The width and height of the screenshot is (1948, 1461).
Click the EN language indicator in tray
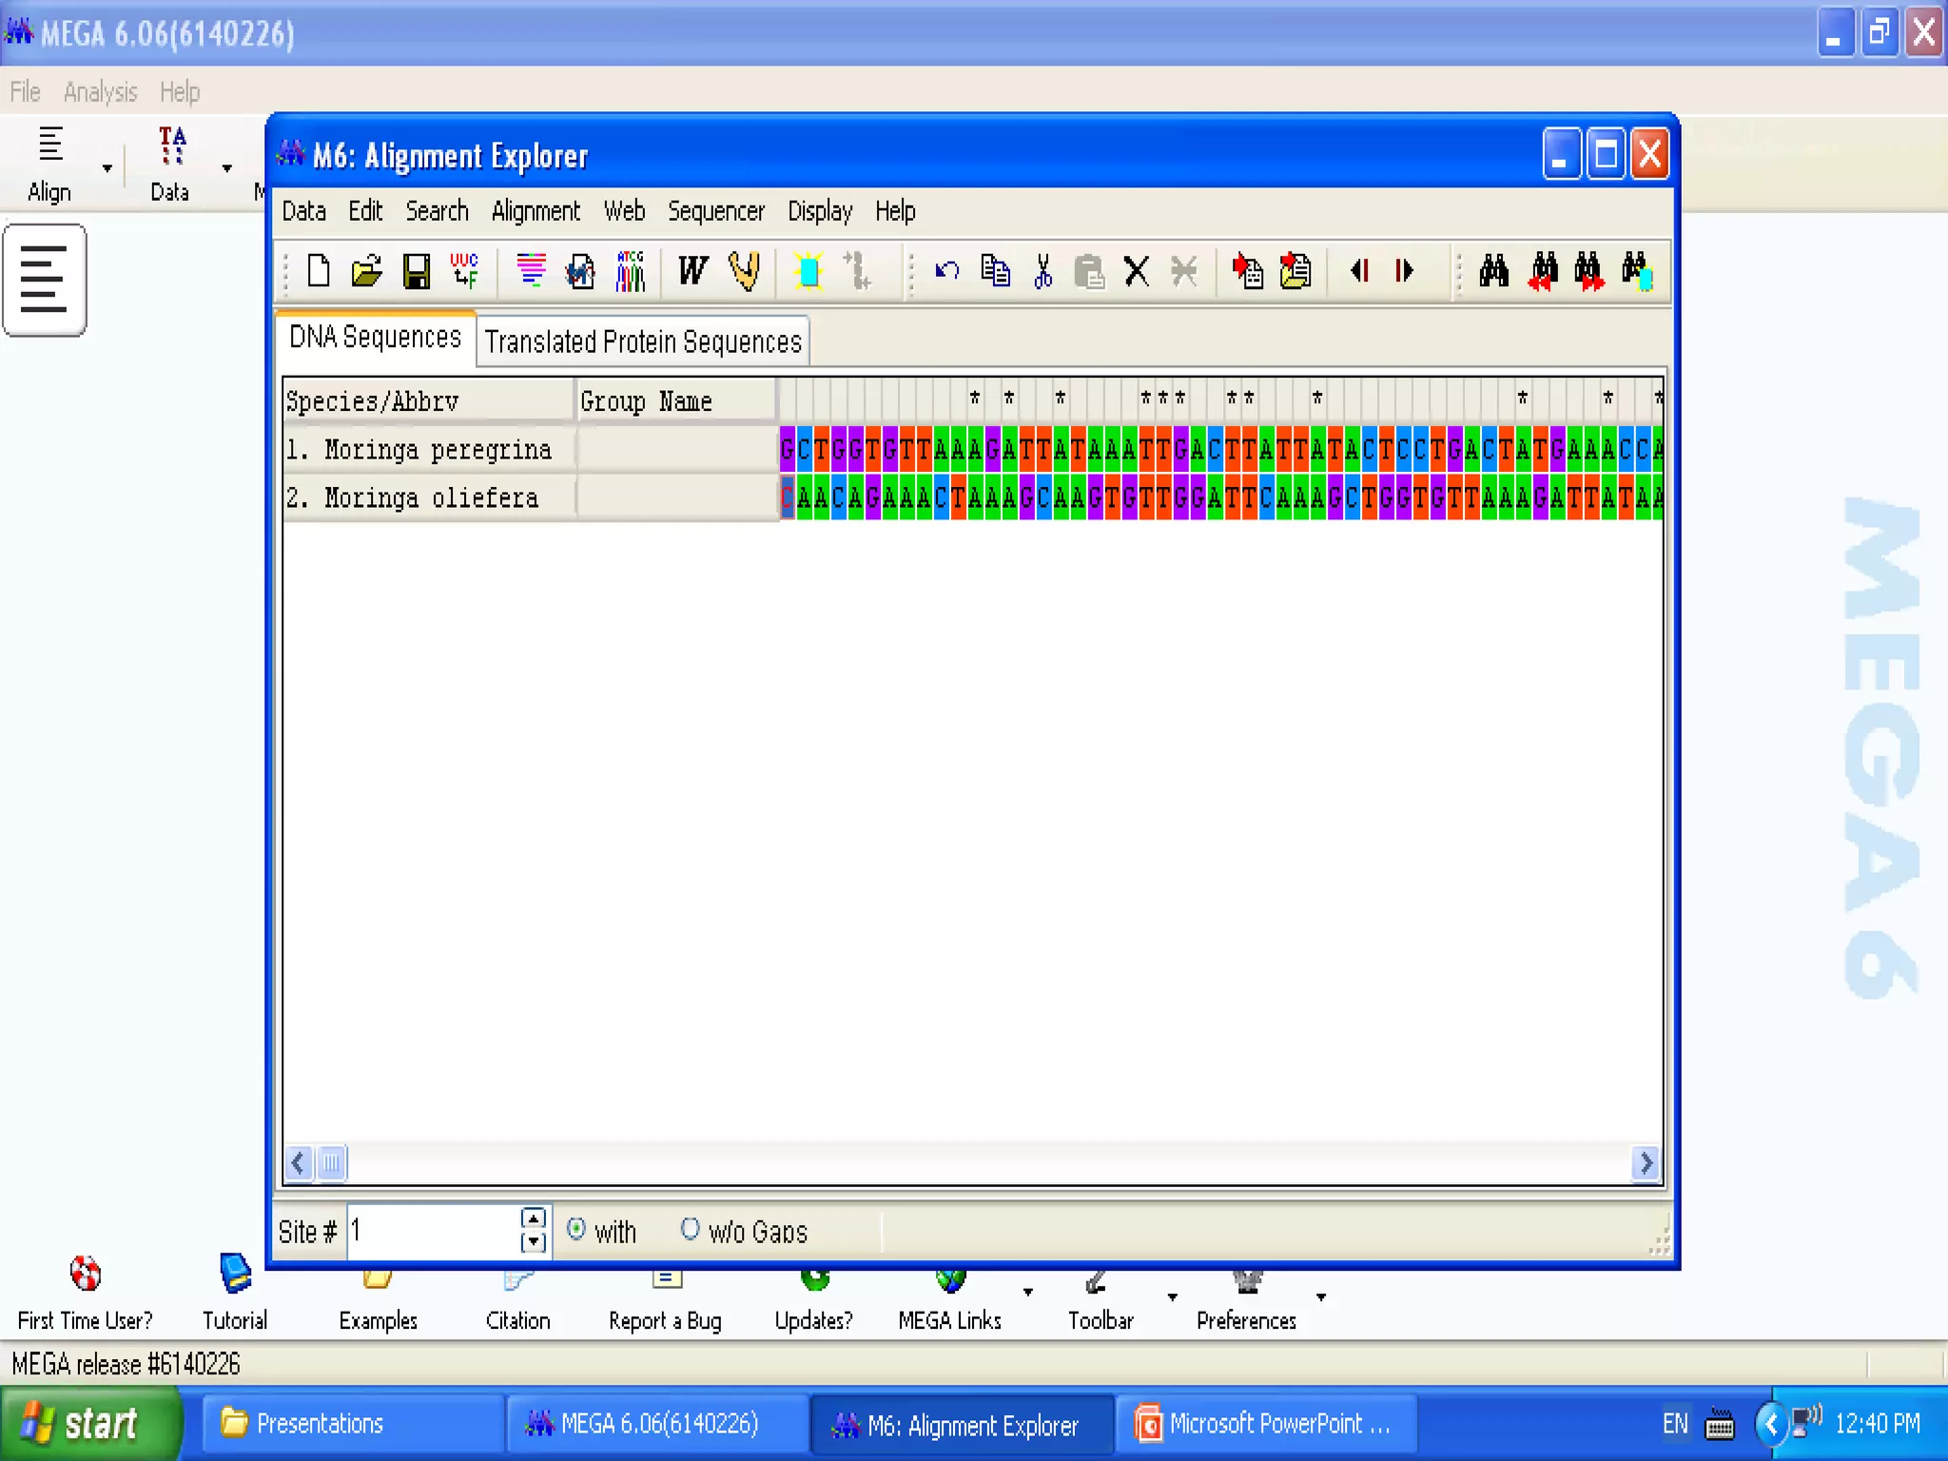[1675, 1424]
